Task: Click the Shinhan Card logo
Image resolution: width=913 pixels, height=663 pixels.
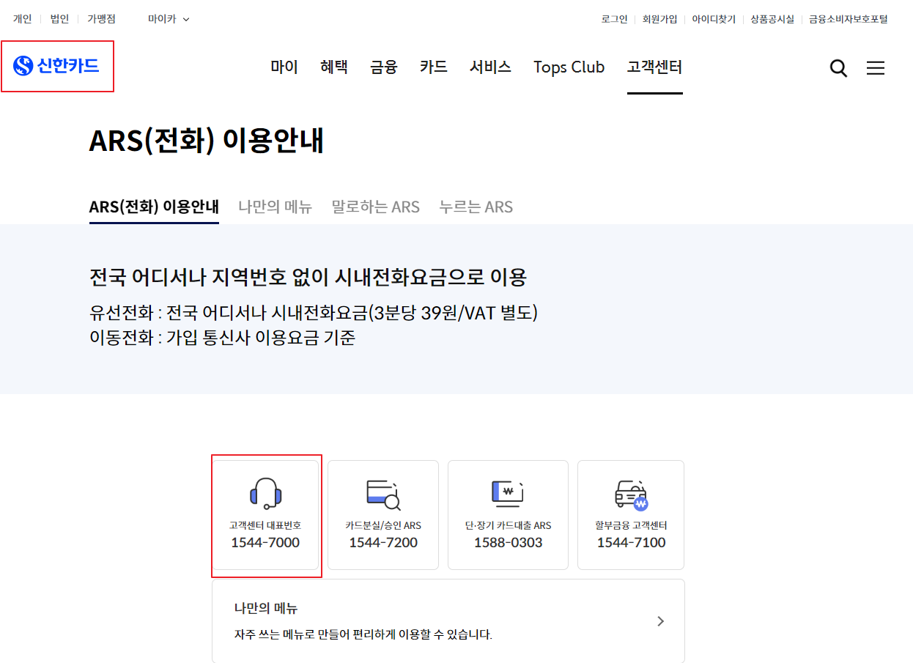Action: 56,66
